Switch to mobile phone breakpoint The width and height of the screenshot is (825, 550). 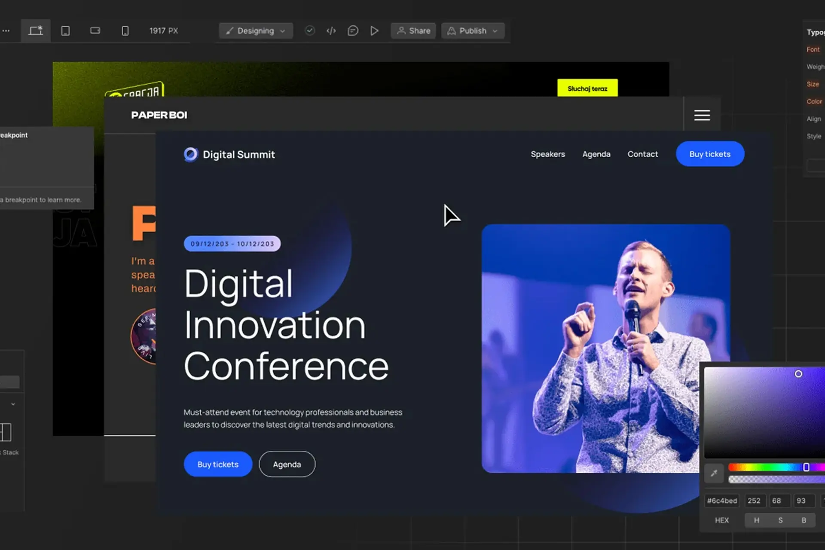pos(125,31)
